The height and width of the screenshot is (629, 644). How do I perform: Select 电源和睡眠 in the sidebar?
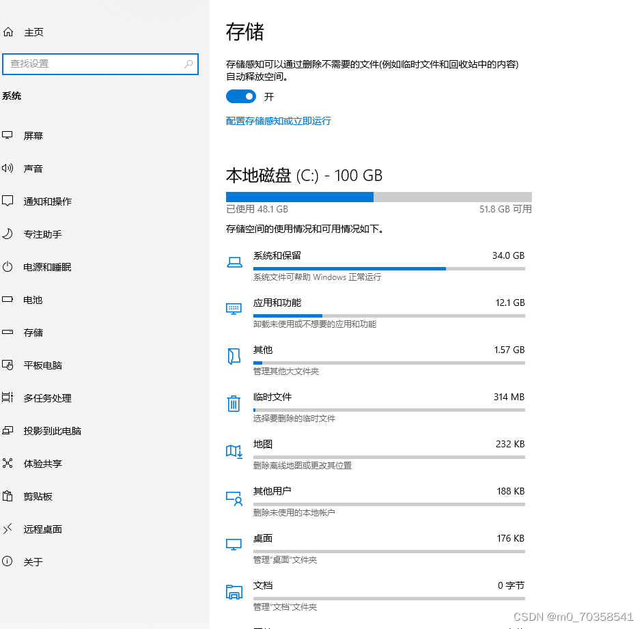click(41, 267)
